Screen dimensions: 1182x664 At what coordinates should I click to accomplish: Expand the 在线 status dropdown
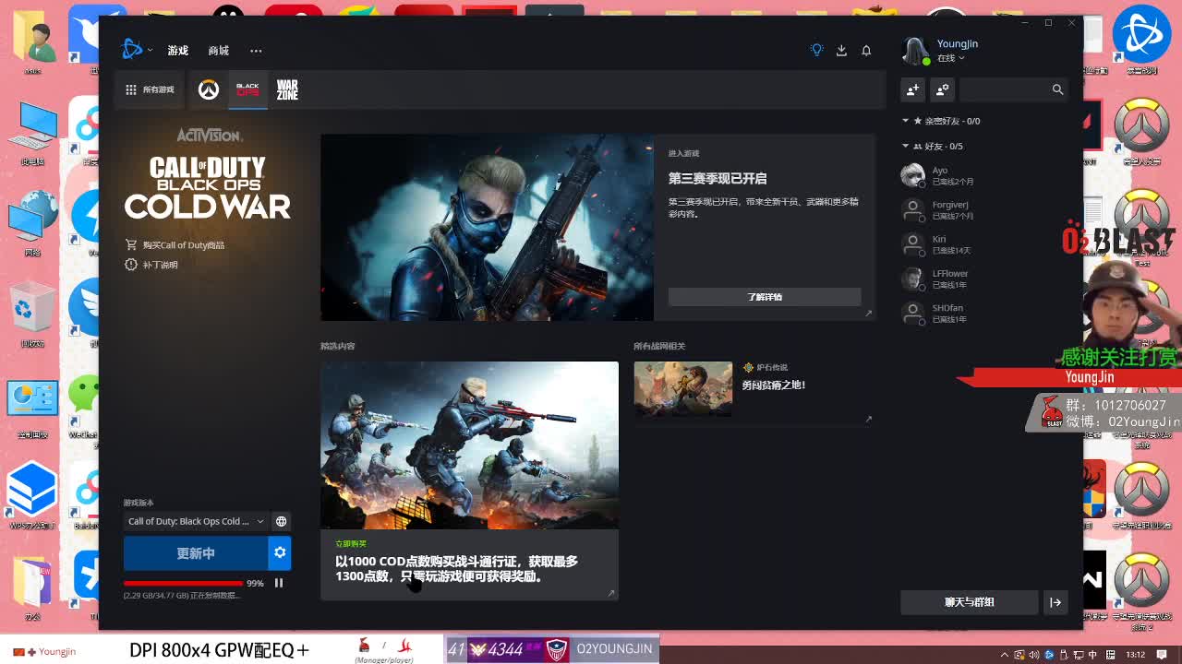[x=951, y=58]
